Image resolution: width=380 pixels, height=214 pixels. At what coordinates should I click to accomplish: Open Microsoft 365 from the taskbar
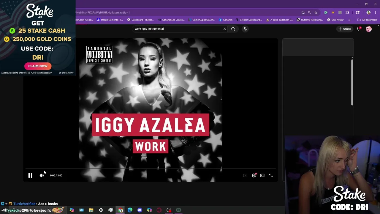(149, 210)
